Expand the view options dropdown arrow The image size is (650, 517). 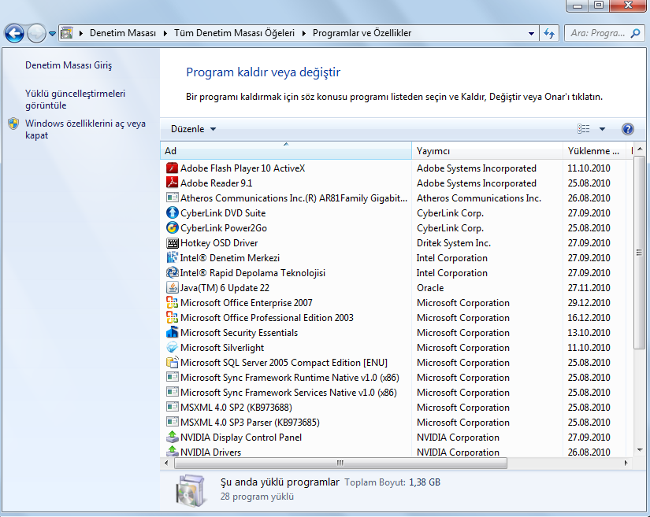(x=602, y=129)
